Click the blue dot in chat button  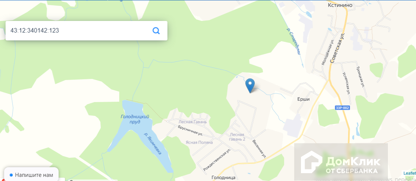(x=11, y=175)
